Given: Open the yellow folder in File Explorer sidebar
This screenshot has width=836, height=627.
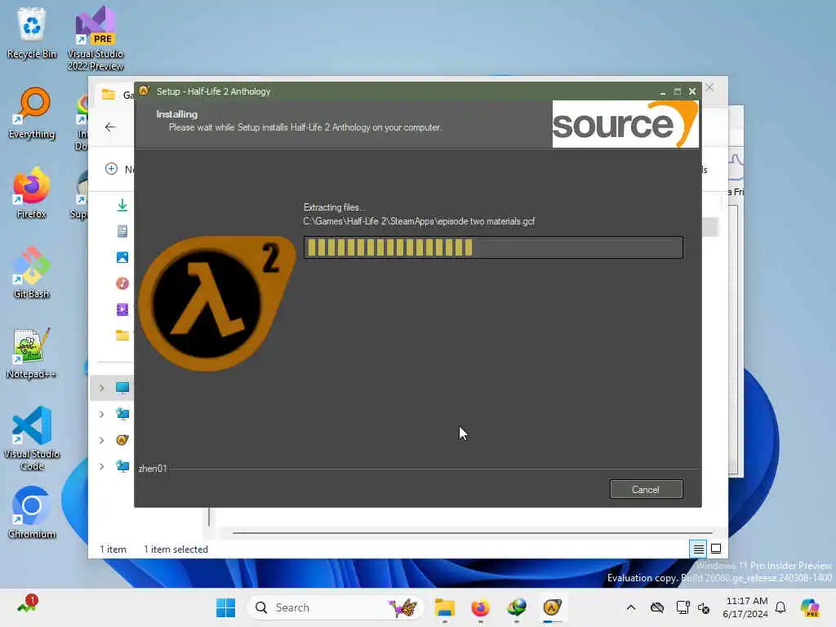Looking at the screenshot, I should click(x=122, y=336).
